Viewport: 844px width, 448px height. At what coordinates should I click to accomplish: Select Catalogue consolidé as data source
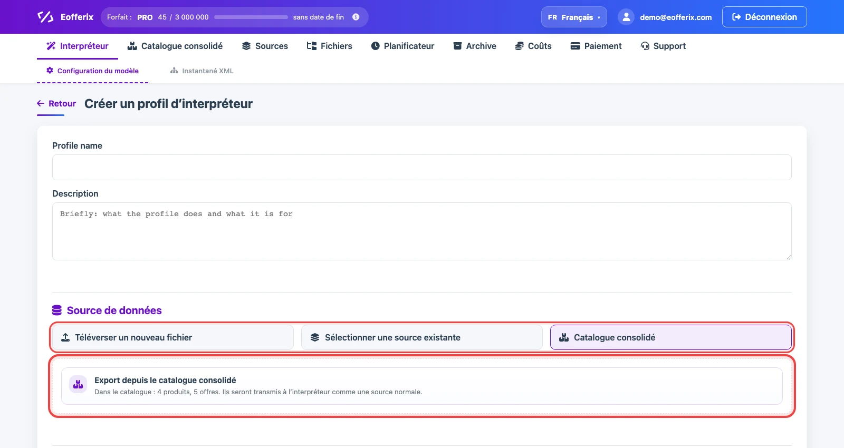coord(671,337)
